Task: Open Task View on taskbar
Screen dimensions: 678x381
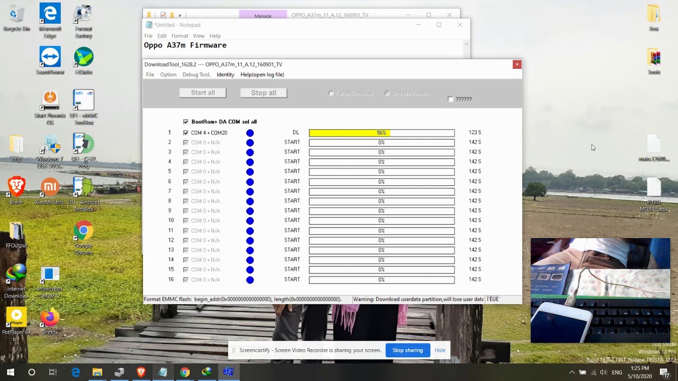Action: 53,372
